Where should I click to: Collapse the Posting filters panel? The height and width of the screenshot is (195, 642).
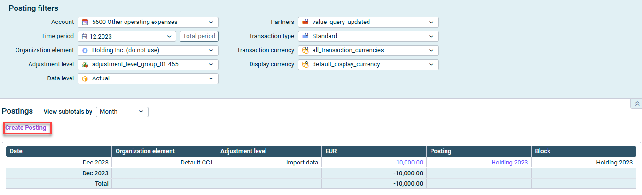point(637,104)
